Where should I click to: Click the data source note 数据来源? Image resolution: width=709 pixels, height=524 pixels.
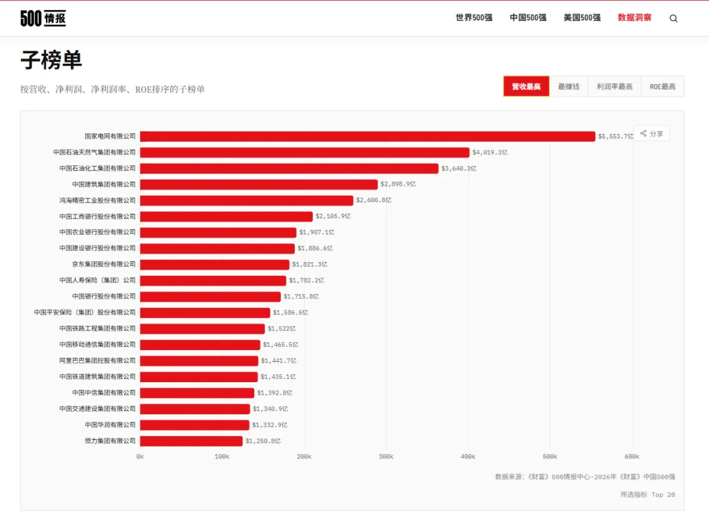pyautogui.click(x=585, y=477)
